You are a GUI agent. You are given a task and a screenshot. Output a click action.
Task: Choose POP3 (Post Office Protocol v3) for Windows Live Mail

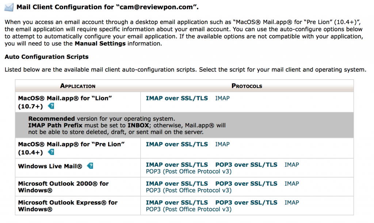pos(189,171)
